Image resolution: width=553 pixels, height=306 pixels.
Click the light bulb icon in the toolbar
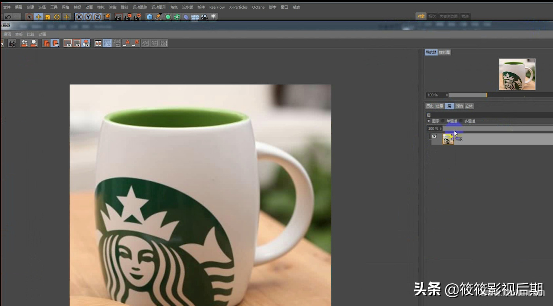(213, 17)
